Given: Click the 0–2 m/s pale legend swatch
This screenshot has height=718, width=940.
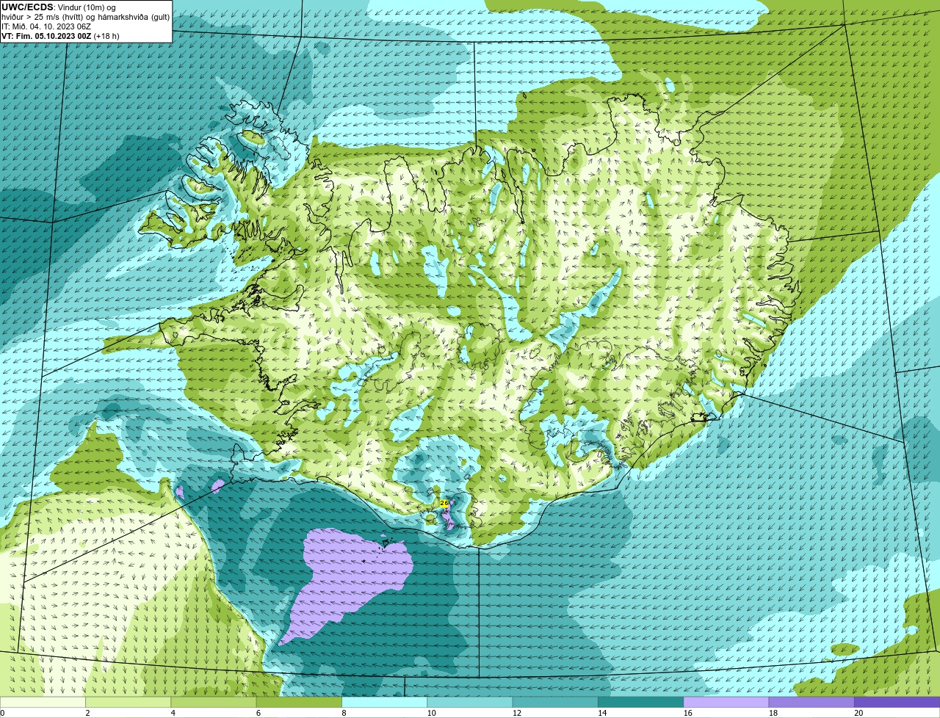Looking at the screenshot, I should coord(43,703).
